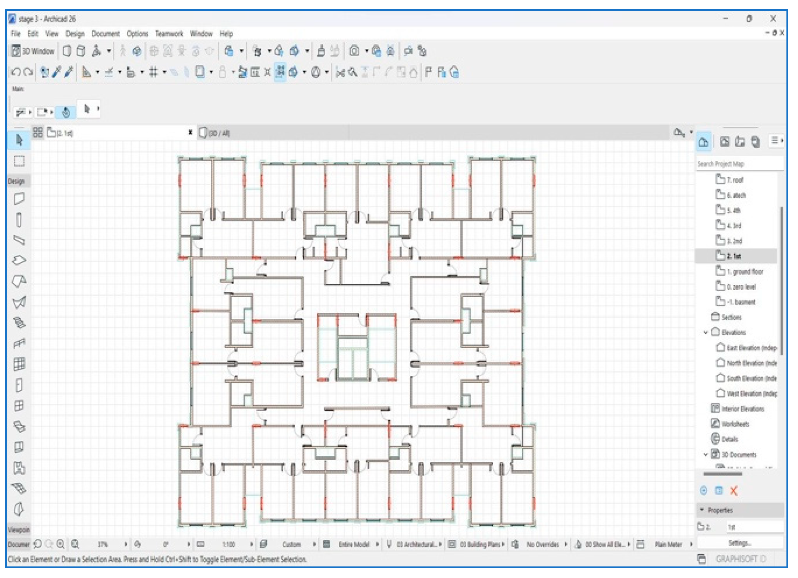This screenshot has width=798, height=578.
Task: Open the Design menu
Action: click(x=75, y=34)
